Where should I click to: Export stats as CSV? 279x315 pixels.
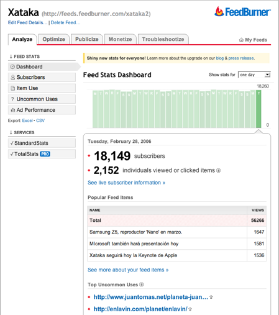coord(40,121)
